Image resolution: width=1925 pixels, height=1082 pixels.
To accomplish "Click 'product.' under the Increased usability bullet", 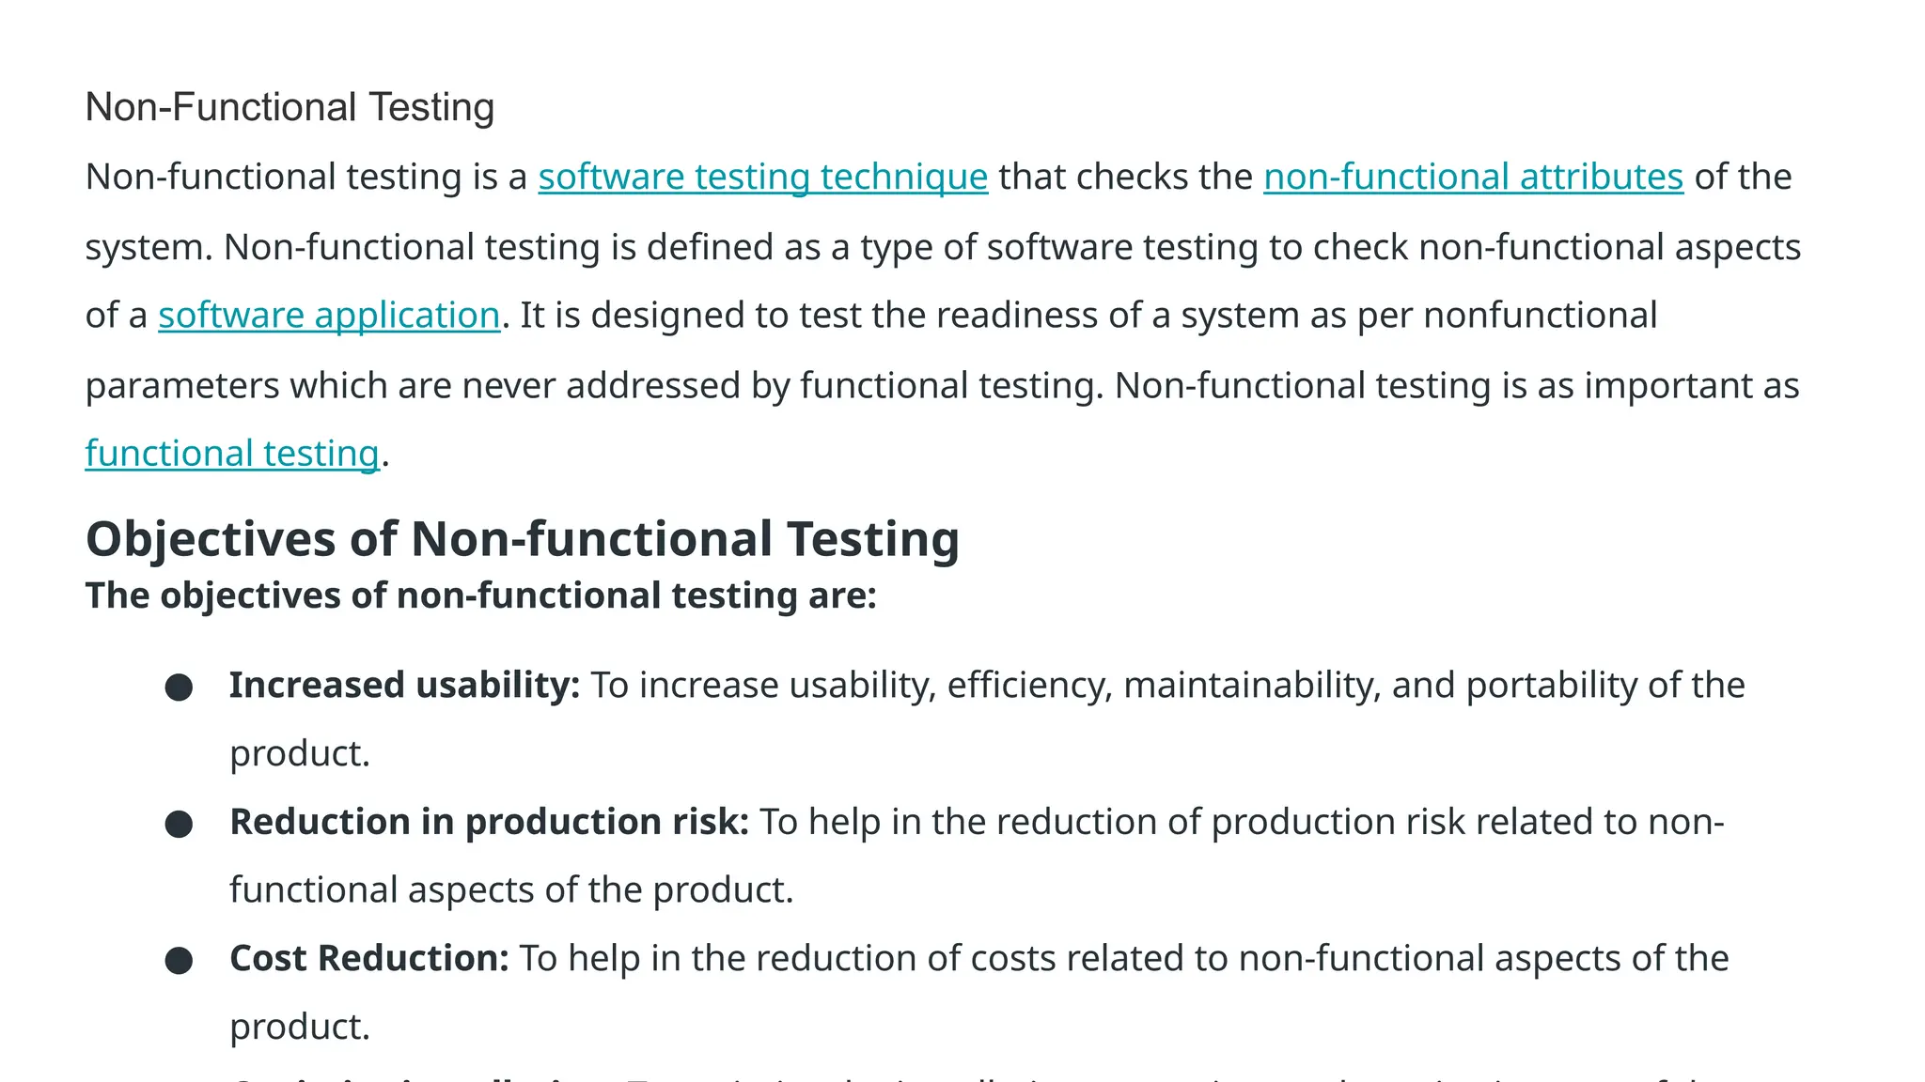I will coord(300,753).
